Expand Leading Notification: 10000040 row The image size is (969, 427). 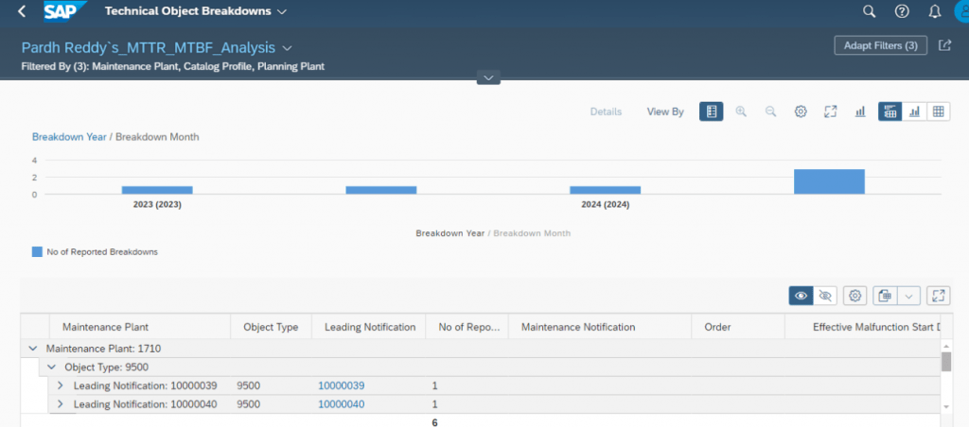[x=61, y=404]
